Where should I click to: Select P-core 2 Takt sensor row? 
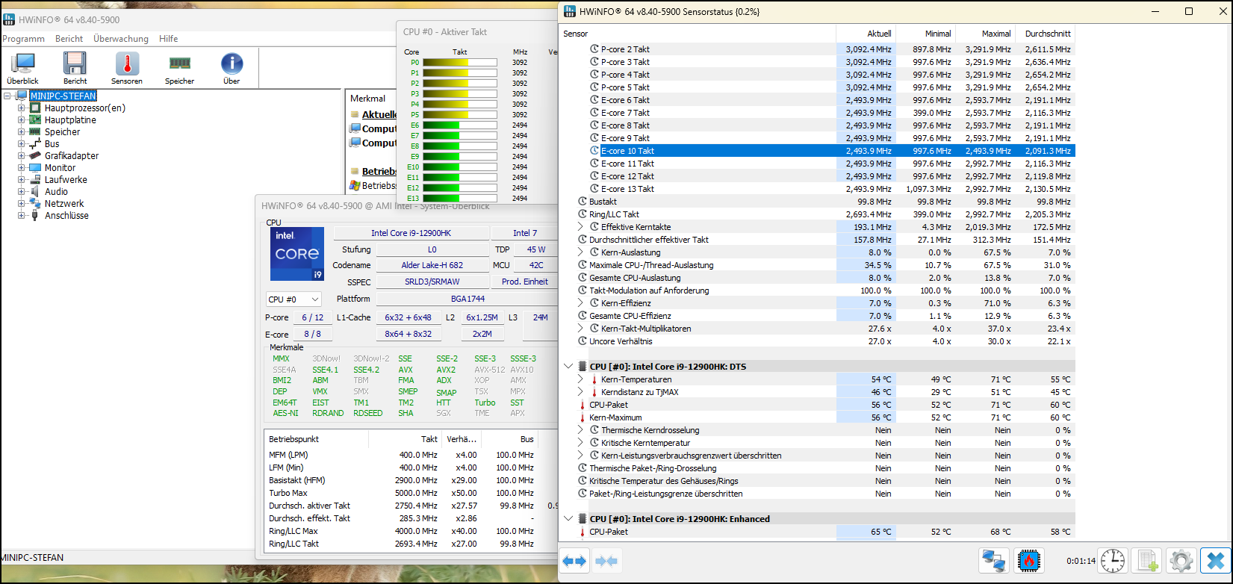click(x=818, y=49)
